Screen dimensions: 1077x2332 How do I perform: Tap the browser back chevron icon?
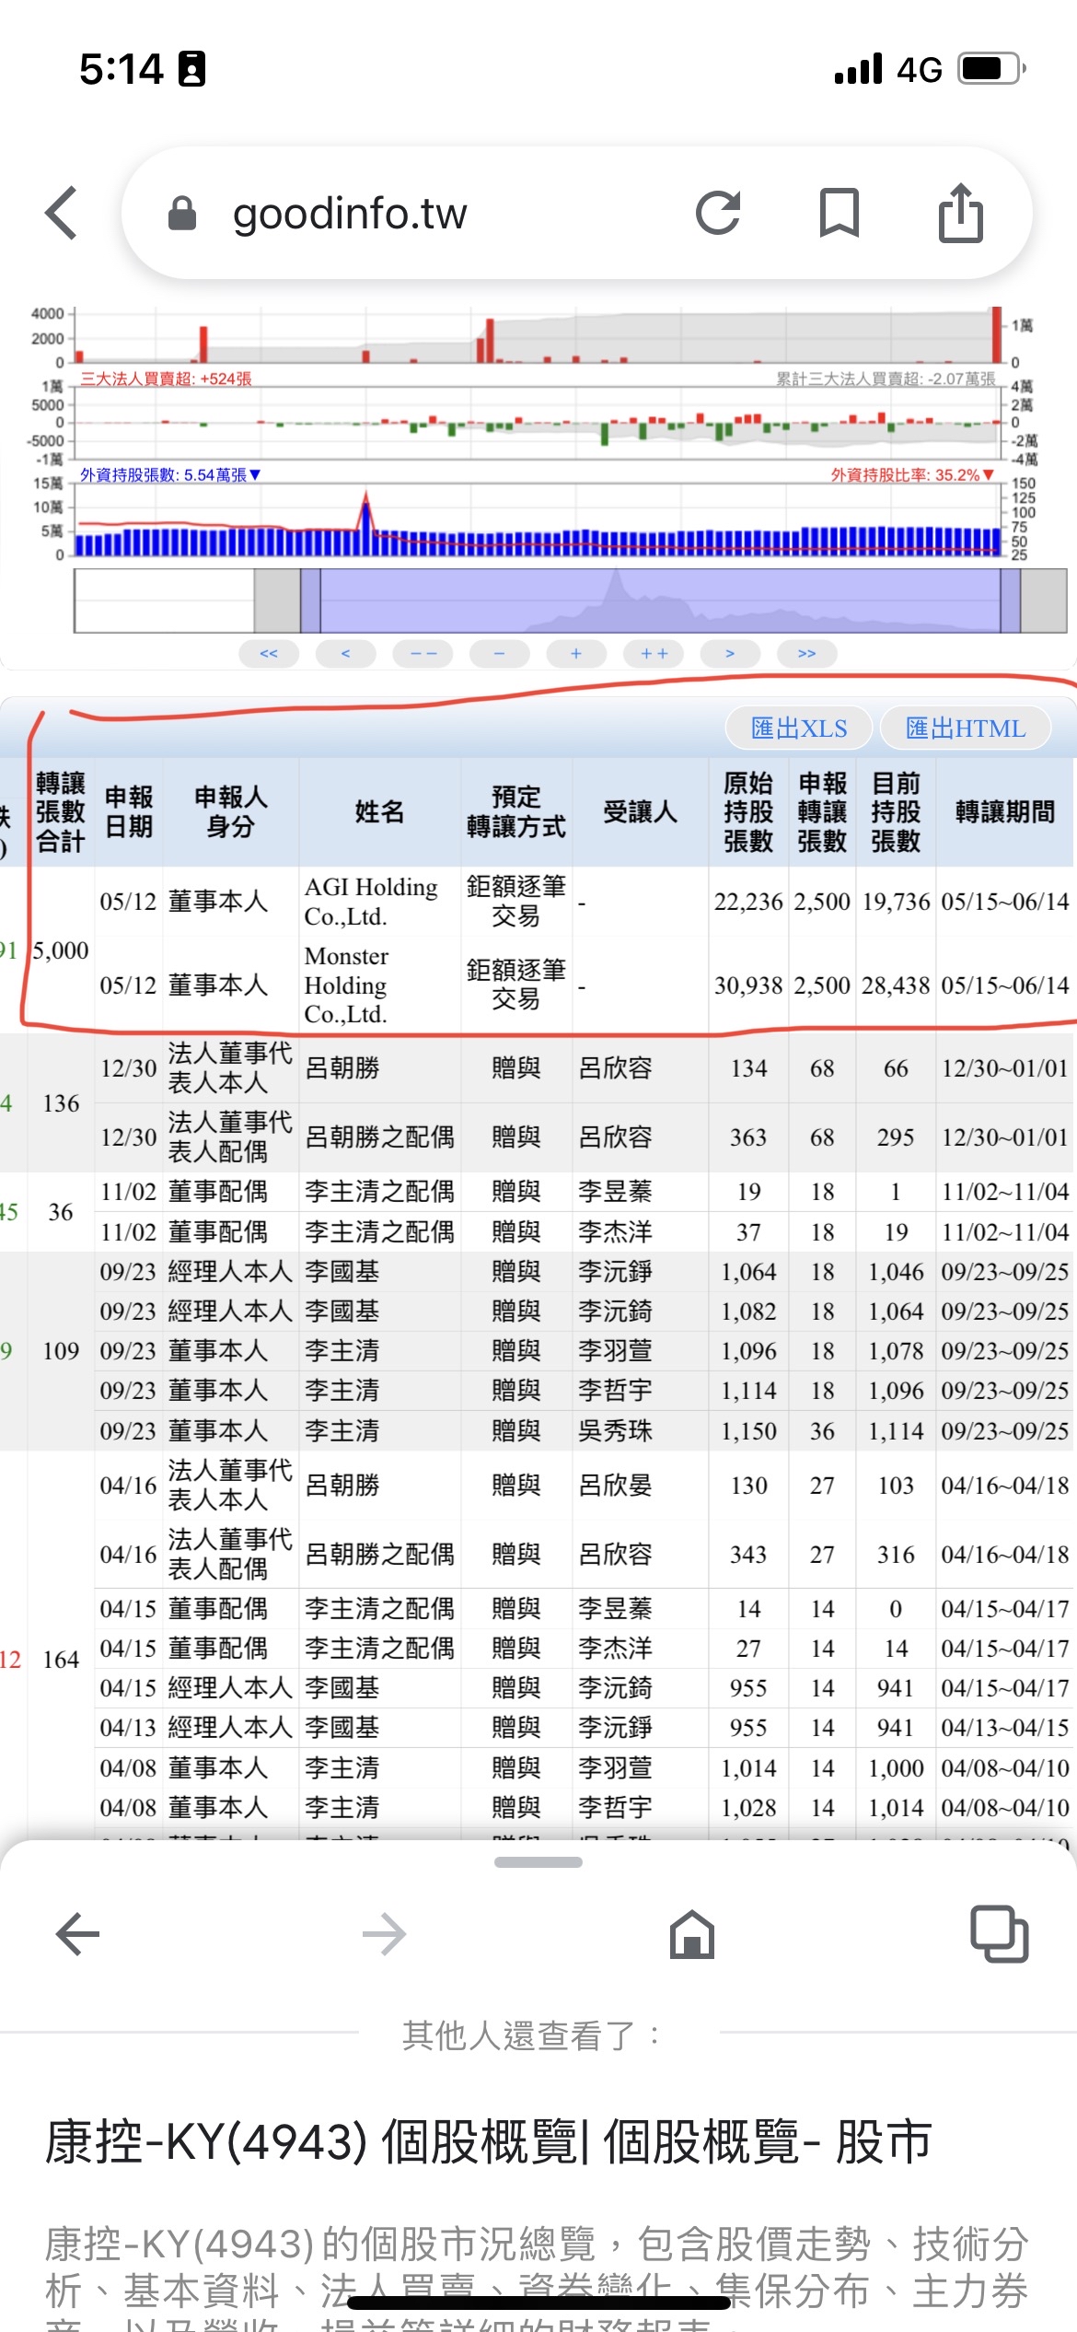coord(63,214)
